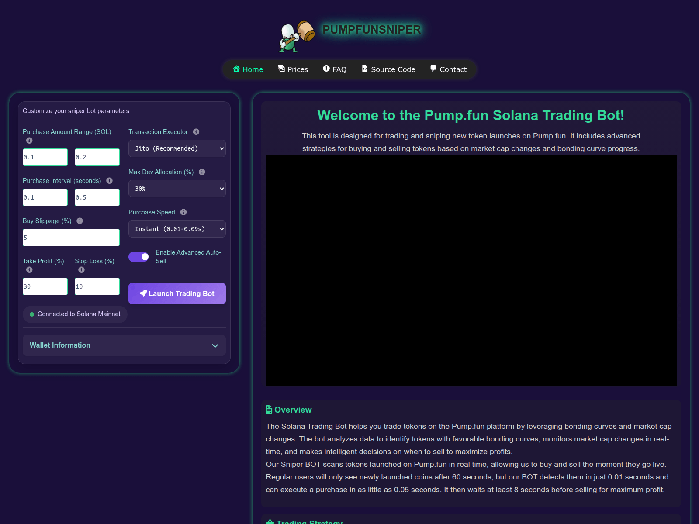Open the FAQ page
Image resolution: width=699 pixels, height=524 pixels.
click(x=335, y=69)
